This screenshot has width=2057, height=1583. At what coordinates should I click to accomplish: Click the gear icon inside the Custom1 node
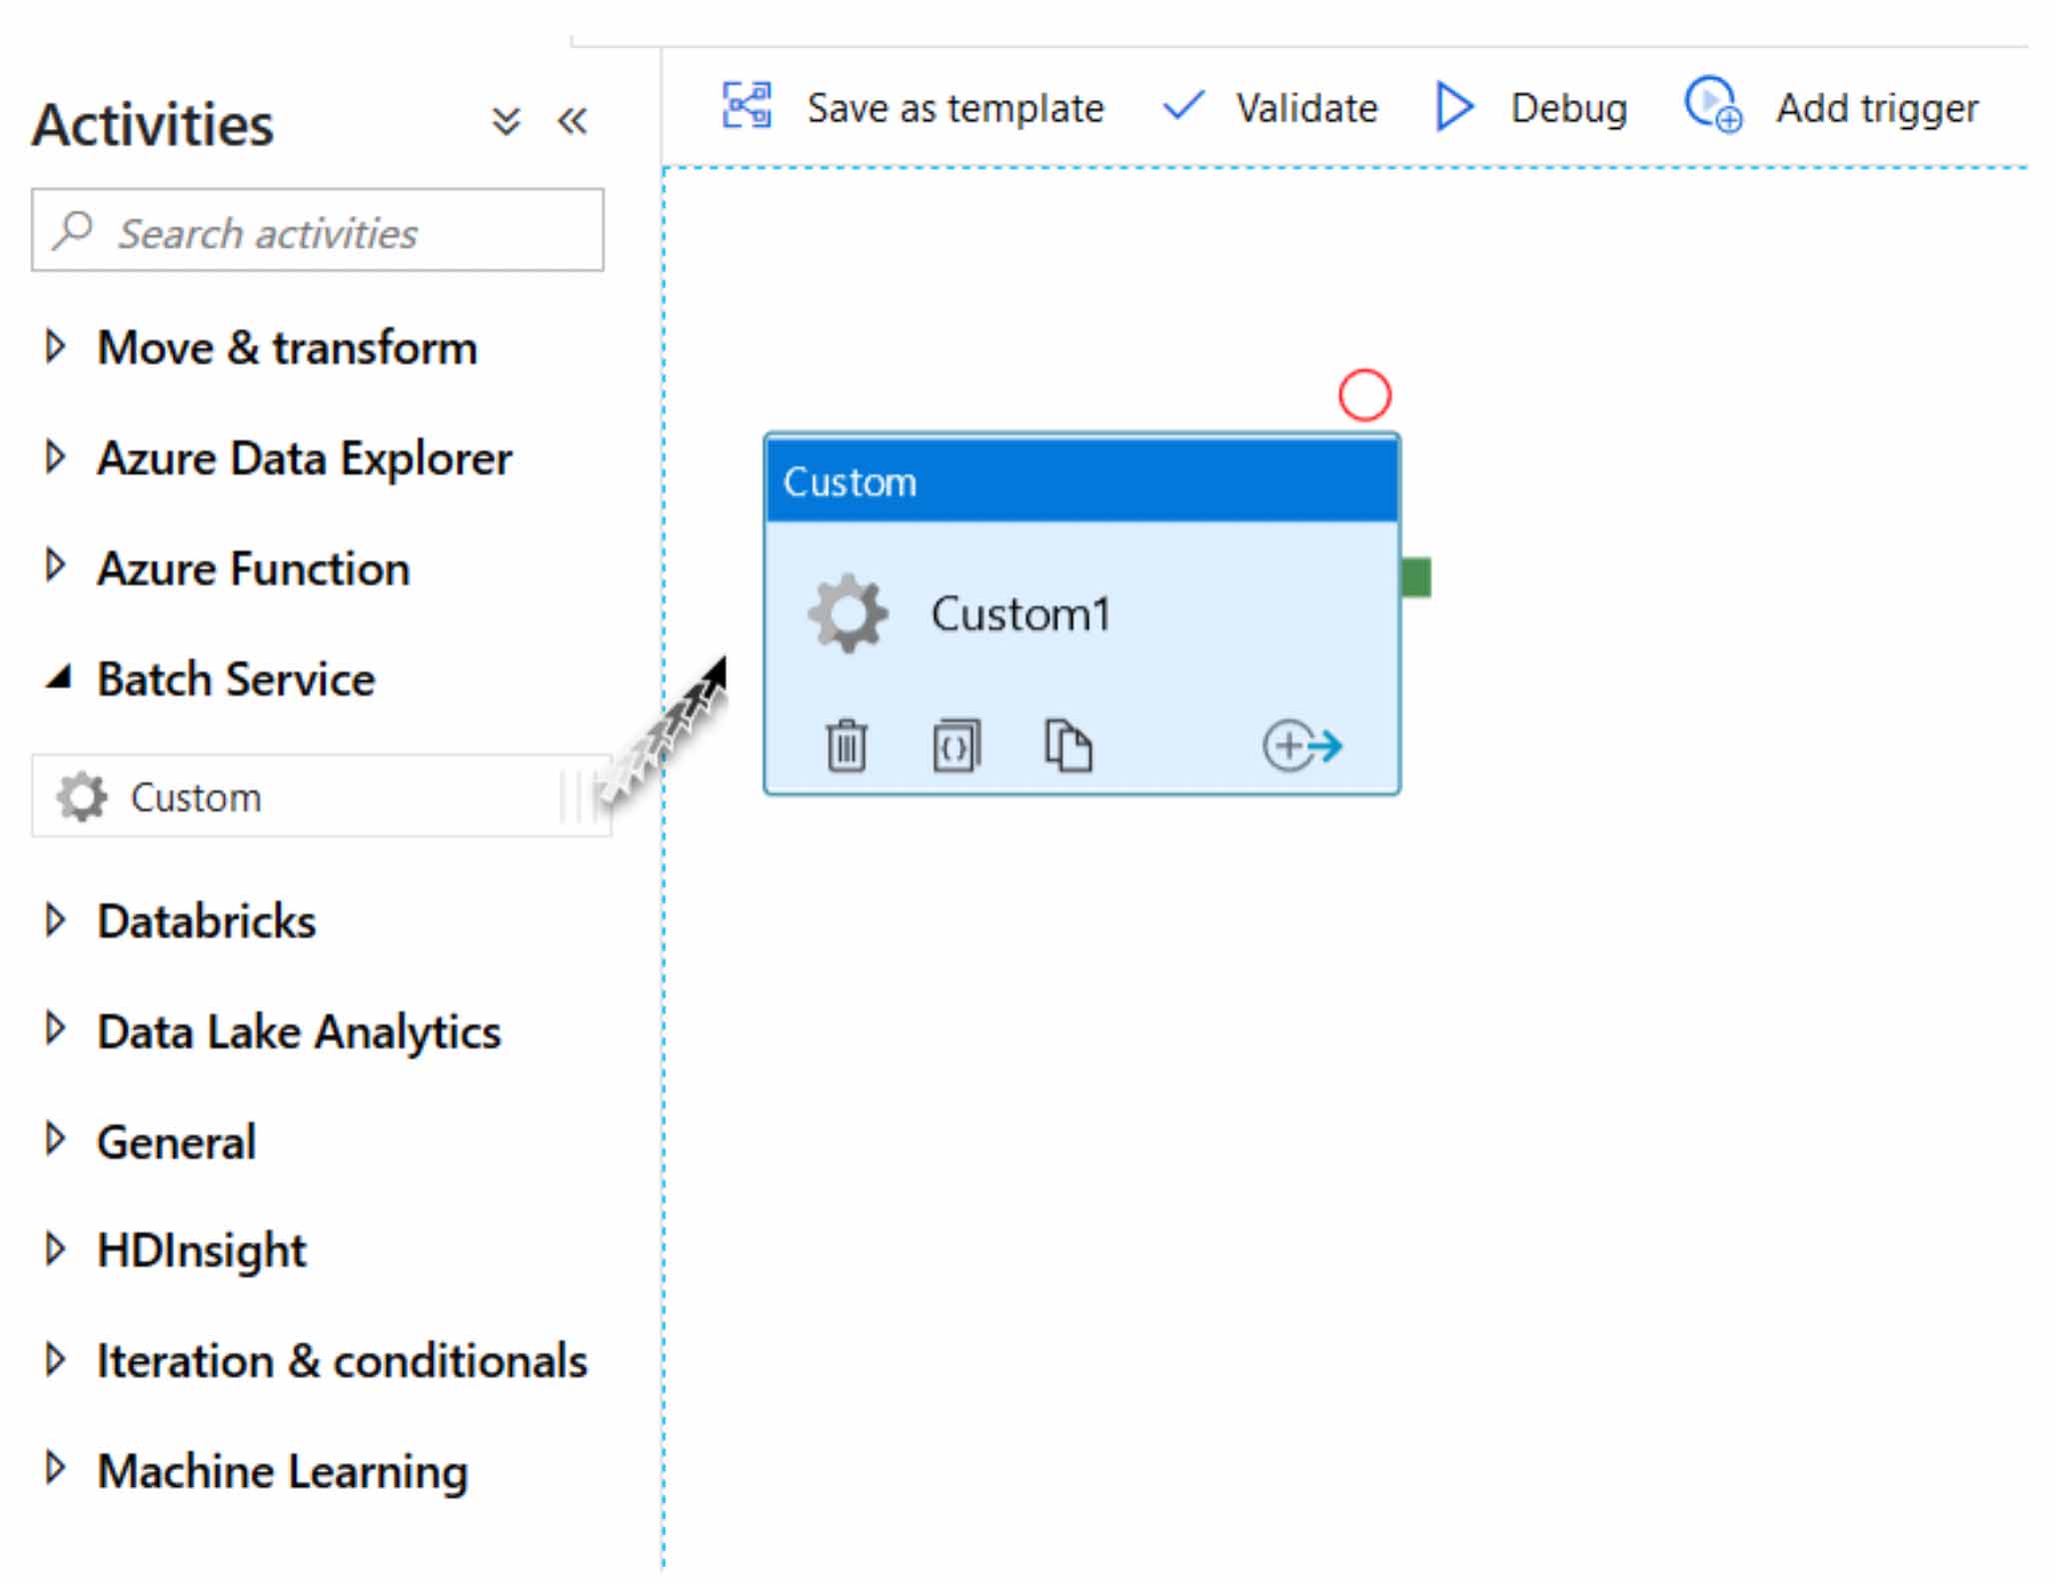[848, 613]
